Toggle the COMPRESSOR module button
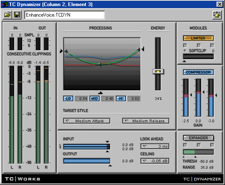225x185 pixels. 198,72
